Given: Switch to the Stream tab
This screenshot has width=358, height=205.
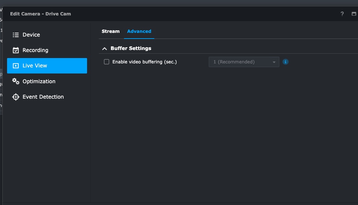Looking at the screenshot, I should (111, 31).
